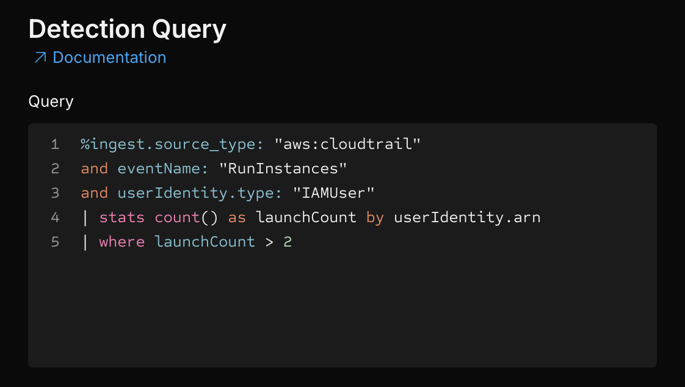The height and width of the screenshot is (387, 685).
Task: Select line number 1 in editor gutter
Action: click(55, 144)
